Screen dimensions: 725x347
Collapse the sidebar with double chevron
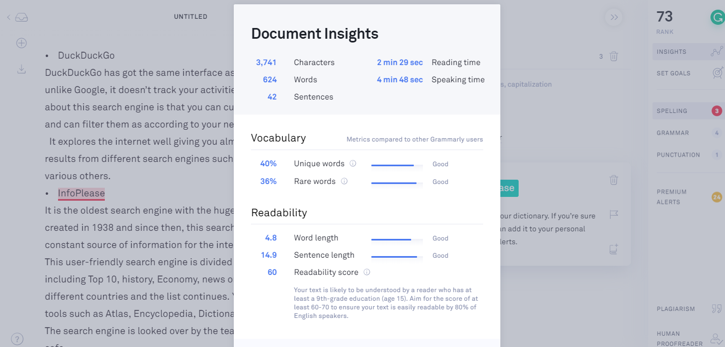pos(614,18)
